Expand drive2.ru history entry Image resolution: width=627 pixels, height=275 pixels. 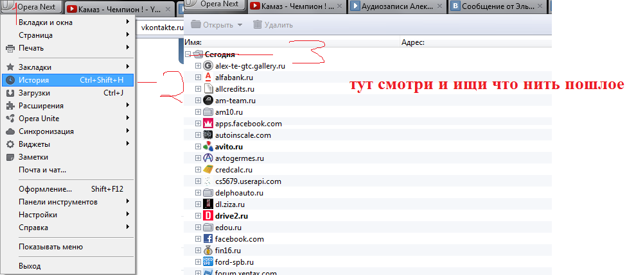tap(197, 216)
